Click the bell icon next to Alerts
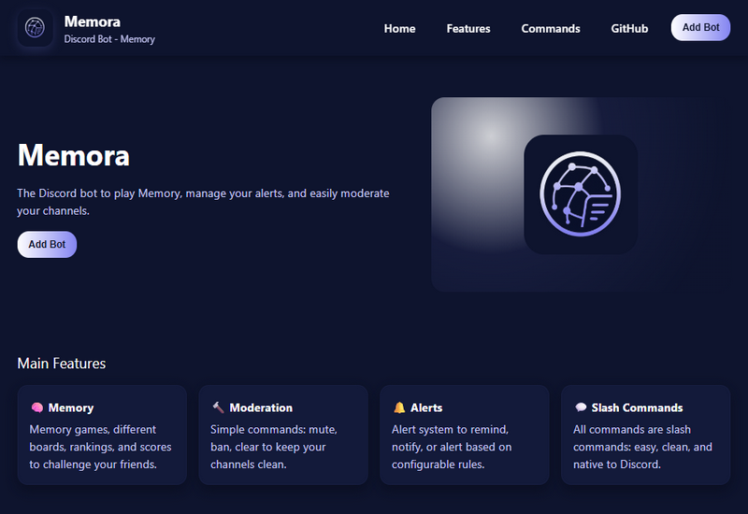This screenshot has width=748, height=514. coord(399,407)
